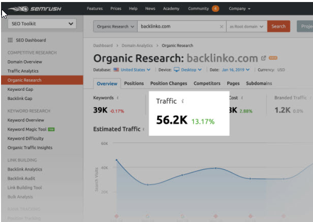
Task: Open SEO Dashboard in sidebar
Action: coord(31,40)
